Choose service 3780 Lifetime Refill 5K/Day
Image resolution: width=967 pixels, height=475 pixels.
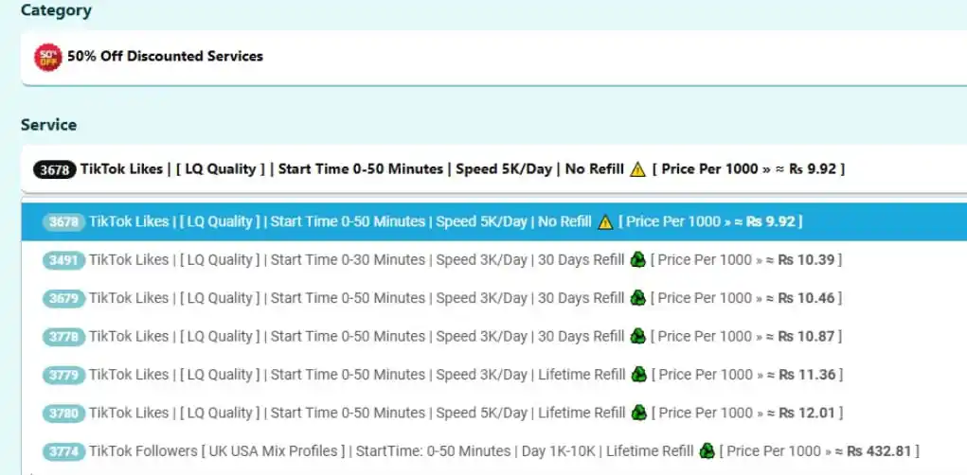coord(493,413)
